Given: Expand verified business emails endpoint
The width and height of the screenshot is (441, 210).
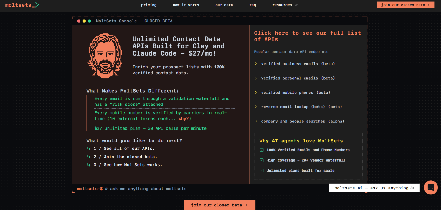Looking at the screenshot, I should pyautogui.click(x=295, y=64).
